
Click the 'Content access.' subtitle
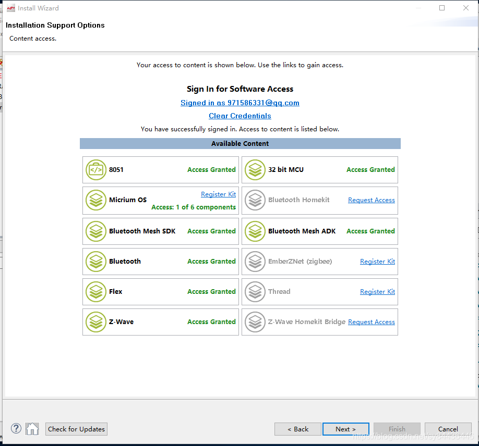pyautogui.click(x=33, y=39)
